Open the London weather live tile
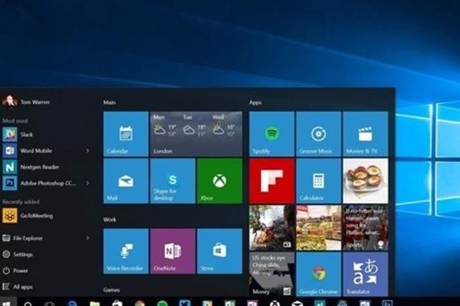Viewport: 460px width, 306px height. 196,134
